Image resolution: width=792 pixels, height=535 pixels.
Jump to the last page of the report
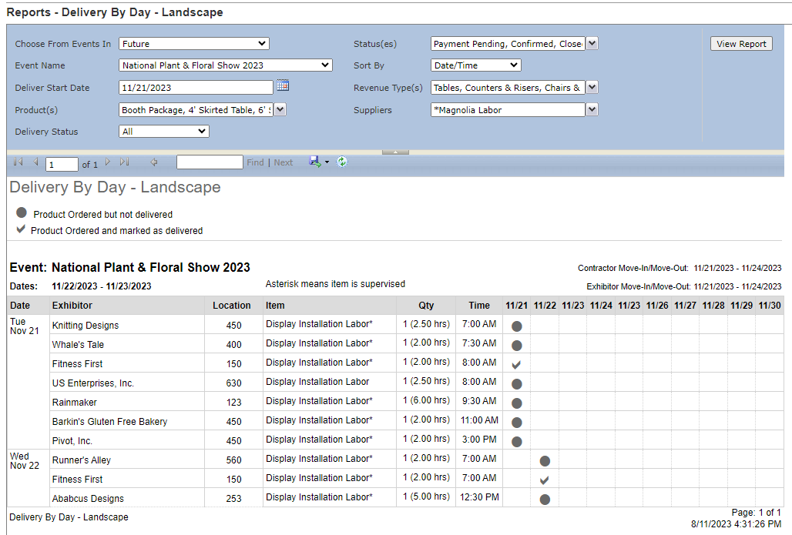coord(126,162)
